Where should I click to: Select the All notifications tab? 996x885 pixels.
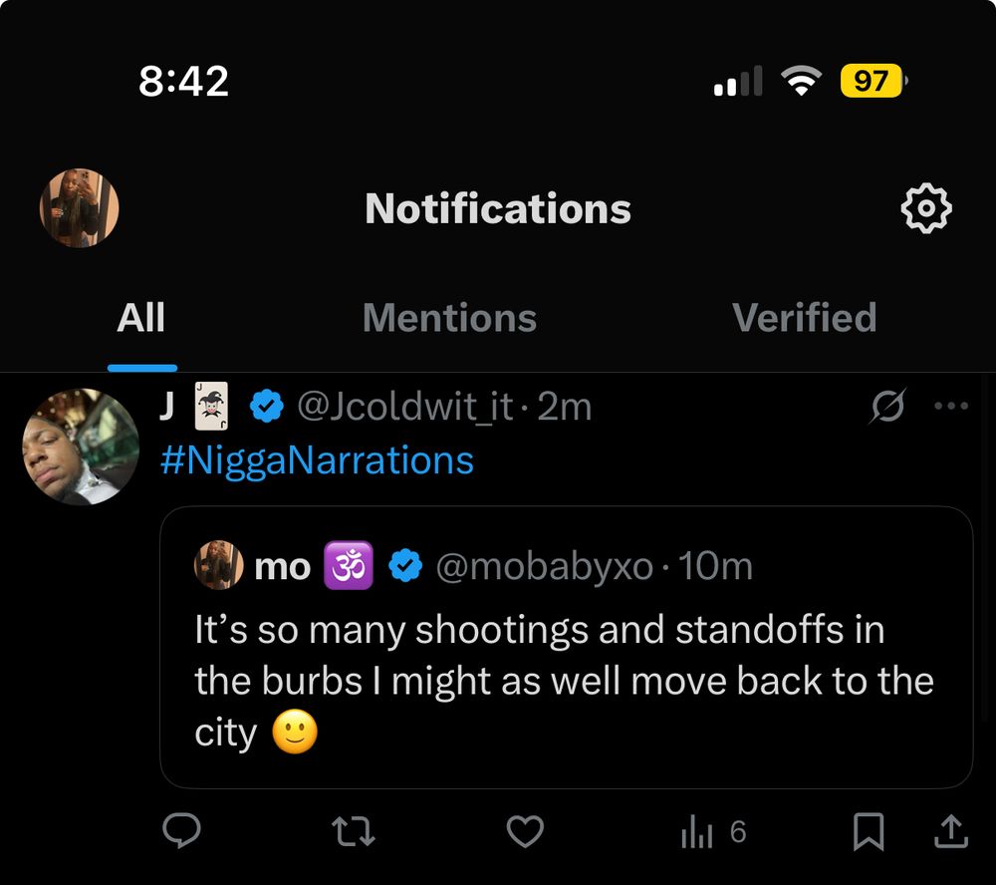coord(141,317)
